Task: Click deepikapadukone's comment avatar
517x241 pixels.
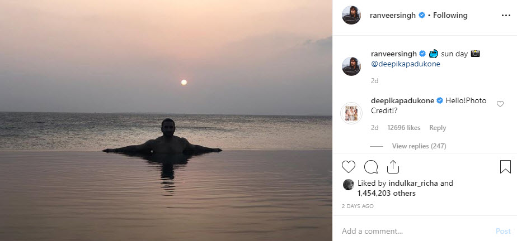Action: (351, 113)
